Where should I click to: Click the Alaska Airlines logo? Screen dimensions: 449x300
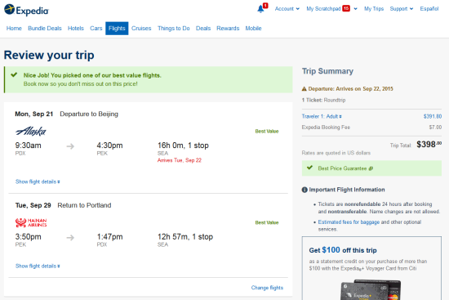pos(31,131)
